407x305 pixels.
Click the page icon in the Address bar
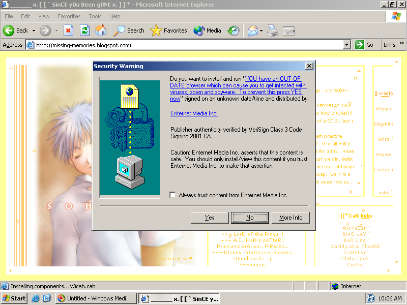tap(31, 45)
